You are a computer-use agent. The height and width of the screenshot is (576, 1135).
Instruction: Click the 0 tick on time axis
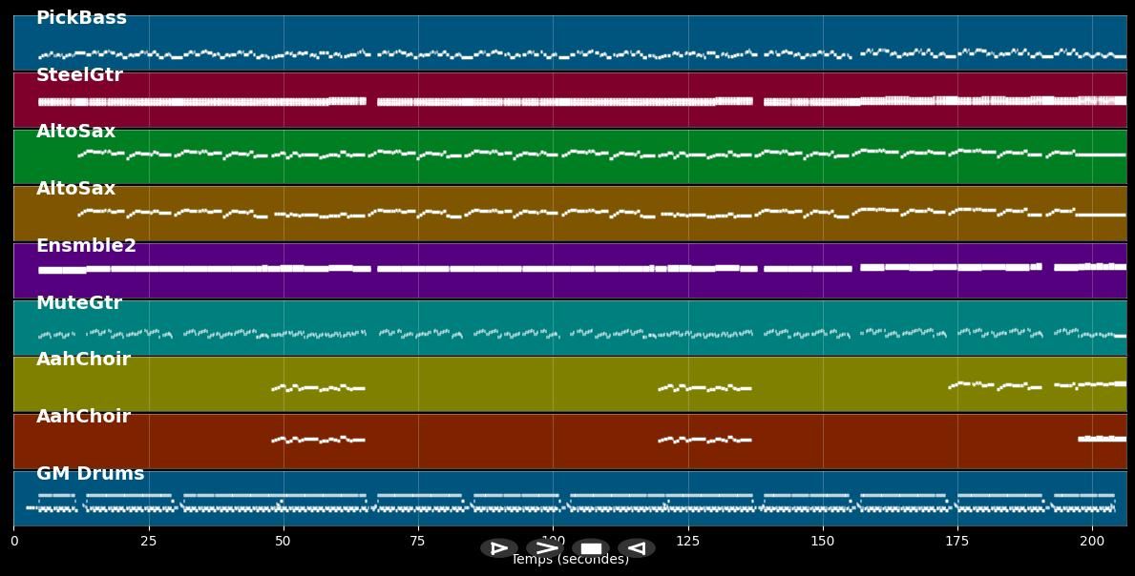14,541
